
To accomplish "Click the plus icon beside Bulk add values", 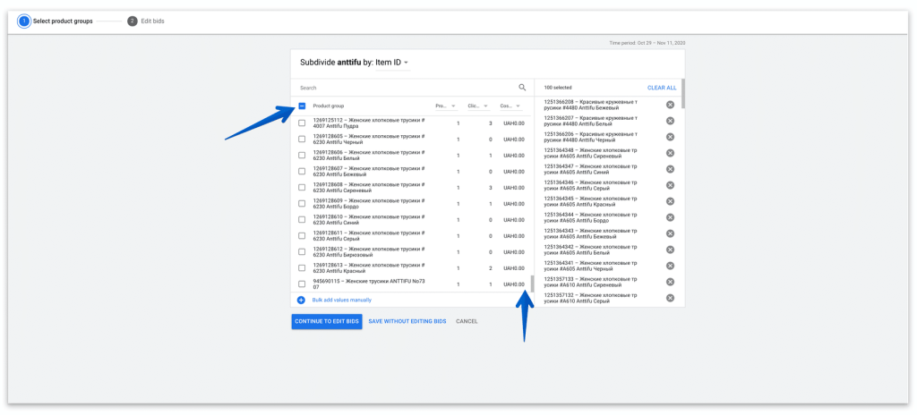I will (301, 300).
